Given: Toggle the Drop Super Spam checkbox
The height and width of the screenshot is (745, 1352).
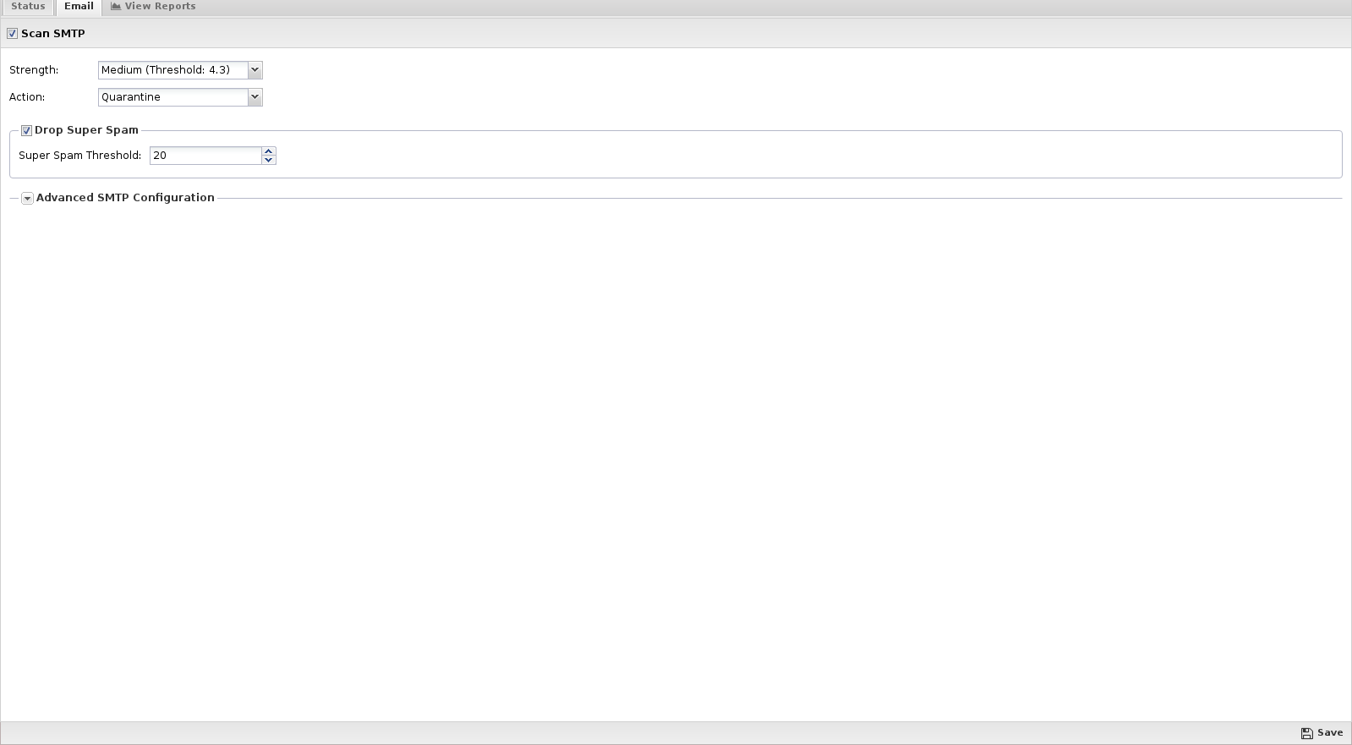Looking at the screenshot, I should click(x=26, y=130).
